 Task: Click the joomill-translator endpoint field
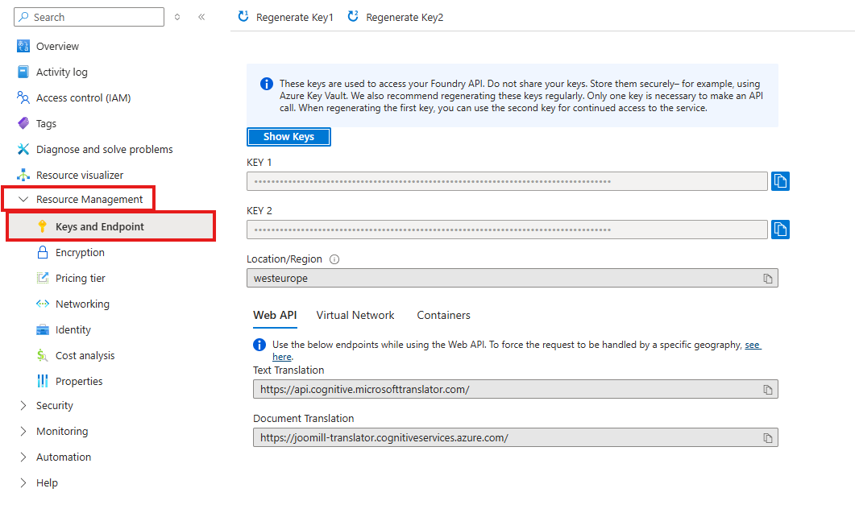(x=515, y=438)
